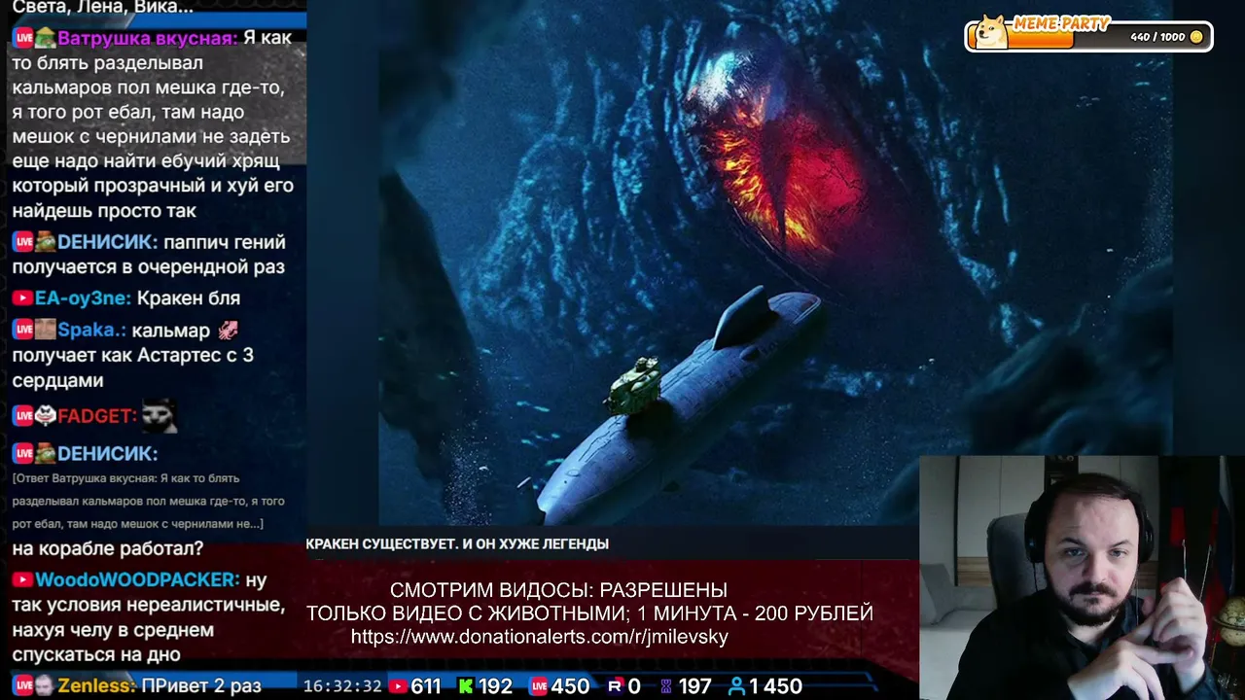Click the gold coin beside 440 / 1000
The height and width of the screenshot is (700, 1245).
tap(1196, 37)
